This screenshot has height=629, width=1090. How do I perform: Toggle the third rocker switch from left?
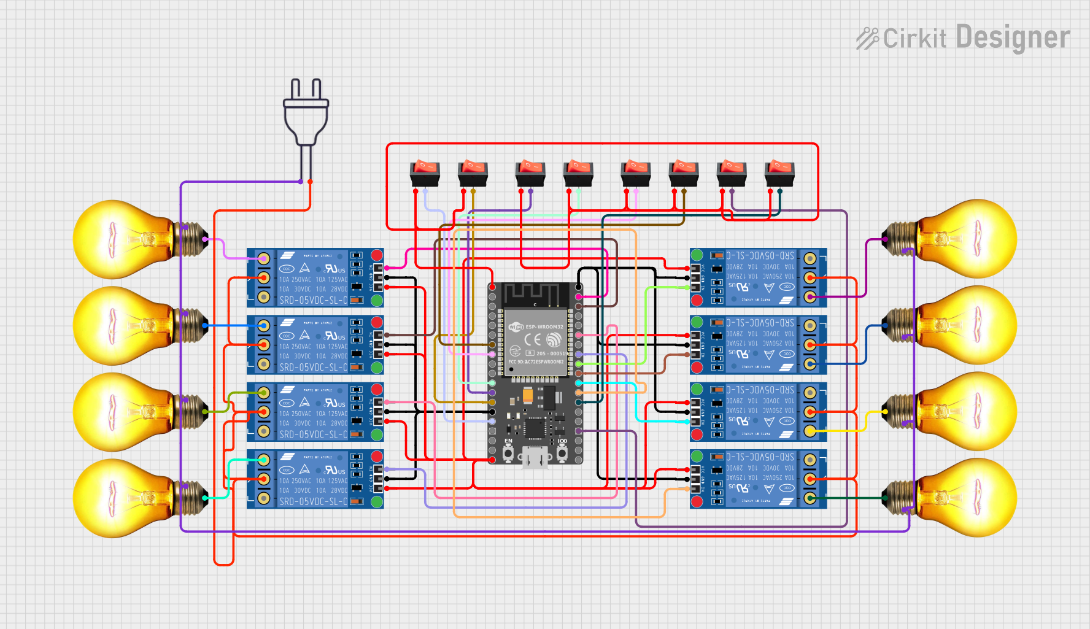tap(530, 174)
